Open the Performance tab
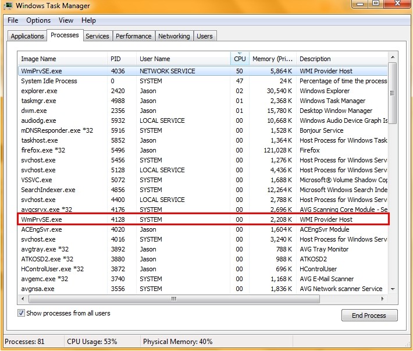The image size is (413, 351). tap(134, 36)
